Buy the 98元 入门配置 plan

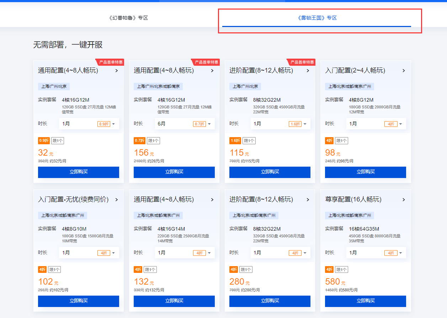pyautogui.click(x=366, y=172)
